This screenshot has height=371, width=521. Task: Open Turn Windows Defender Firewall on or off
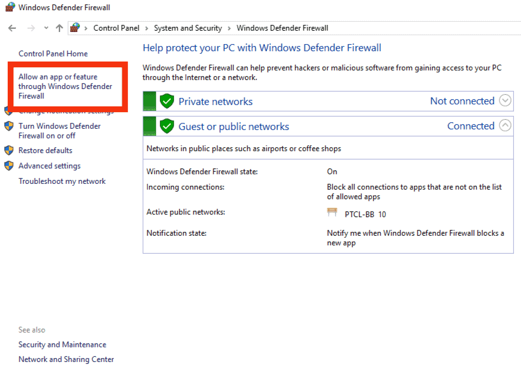60,131
